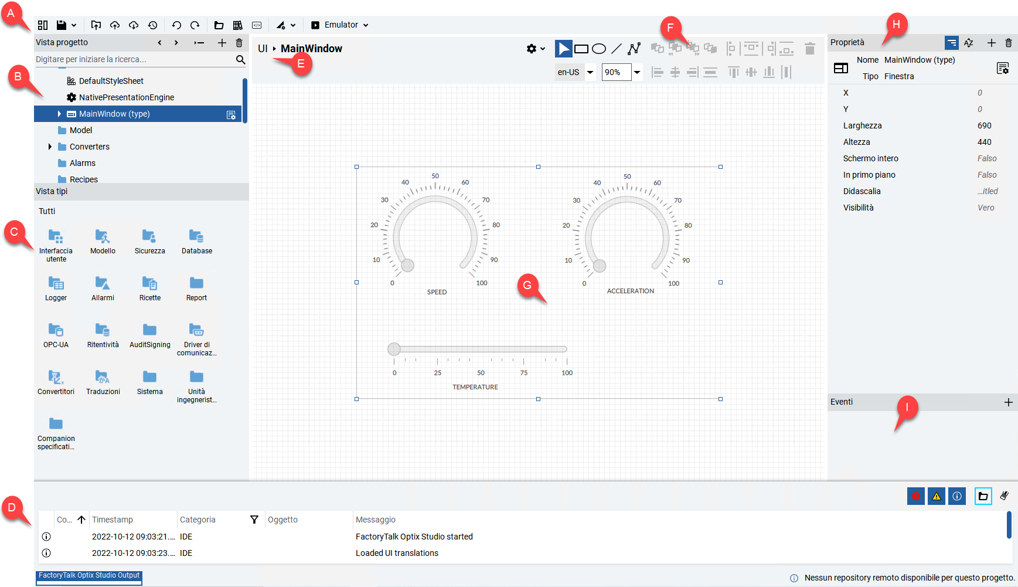This screenshot has width=1018, height=587.
Task: Toggle the info messages filter button
Action: click(x=956, y=496)
